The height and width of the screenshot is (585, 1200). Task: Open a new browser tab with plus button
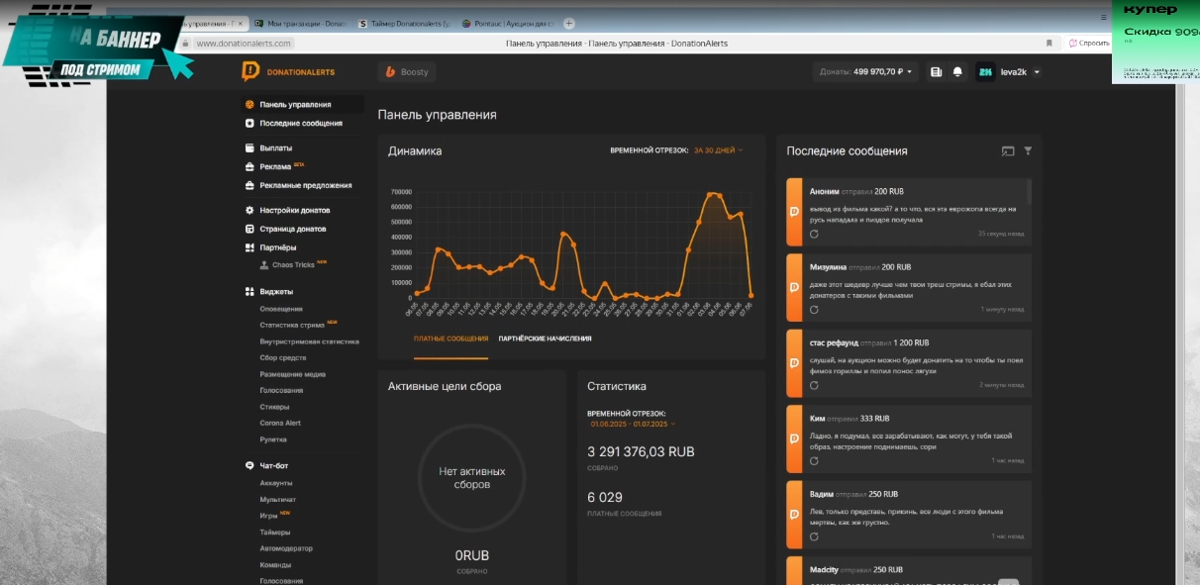point(569,24)
